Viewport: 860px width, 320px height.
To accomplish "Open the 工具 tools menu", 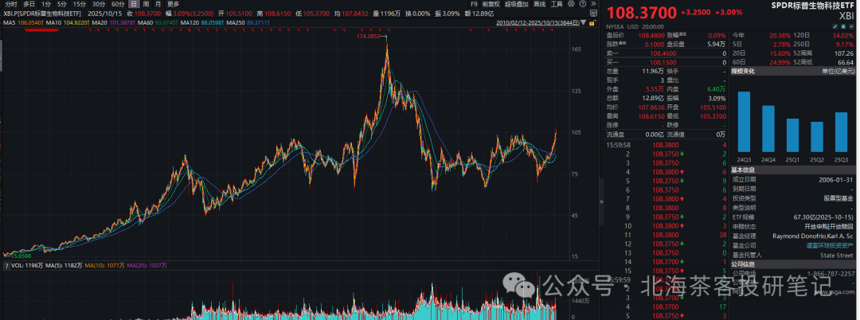I will [x=557, y=4].
